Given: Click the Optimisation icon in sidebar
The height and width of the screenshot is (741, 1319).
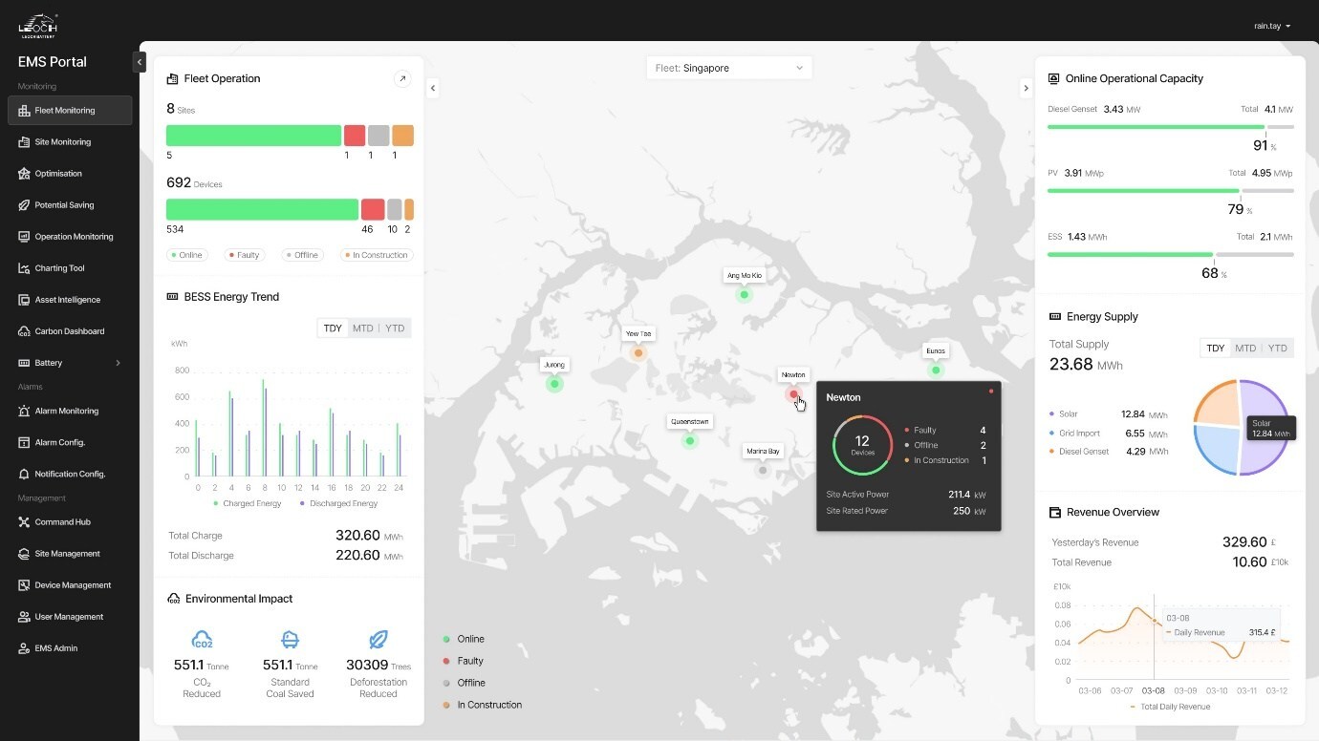Looking at the screenshot, I should pyautogui.click(x=25, y=174).
